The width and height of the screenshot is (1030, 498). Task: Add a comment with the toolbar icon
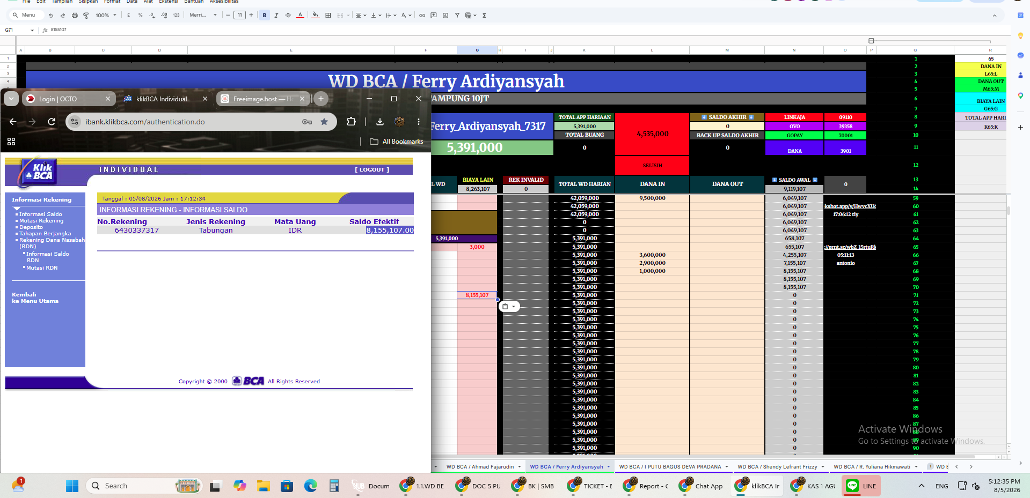(434, 16)
